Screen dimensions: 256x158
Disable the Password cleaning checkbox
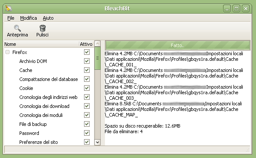(87, 133)
